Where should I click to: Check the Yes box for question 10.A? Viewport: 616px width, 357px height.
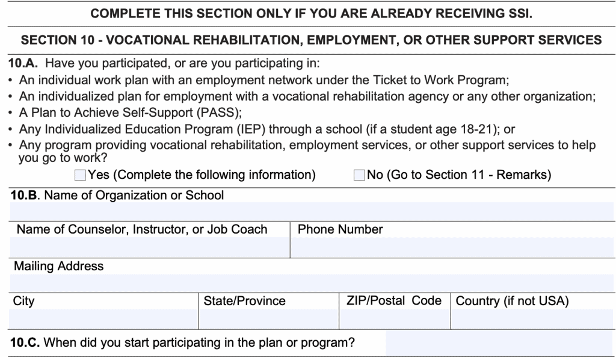[x=80, y=176]
